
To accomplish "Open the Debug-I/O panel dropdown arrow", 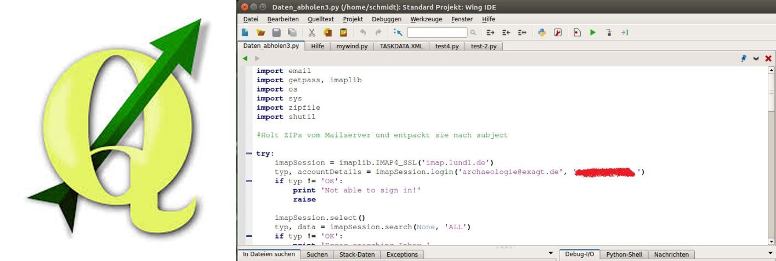I will click(770, 254).
